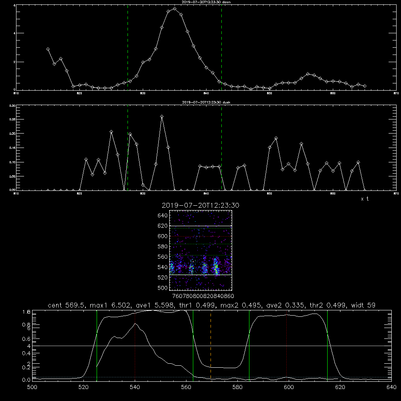This screenshot has height=401, width=401.
Task: Click the highest diamond marker of dawn peak
Action: click(x=175, y=9)
